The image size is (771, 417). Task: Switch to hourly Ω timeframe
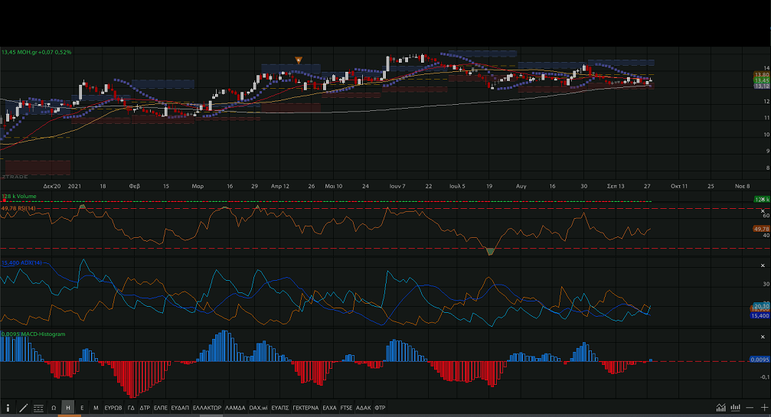[x=54, y=408]
